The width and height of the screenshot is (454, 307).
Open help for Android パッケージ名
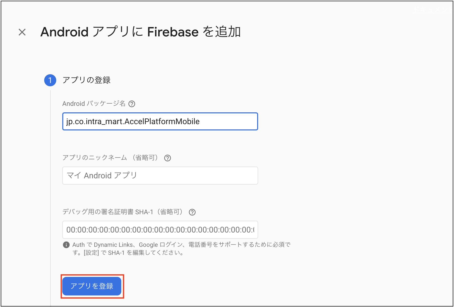click(x=132, y=104)
